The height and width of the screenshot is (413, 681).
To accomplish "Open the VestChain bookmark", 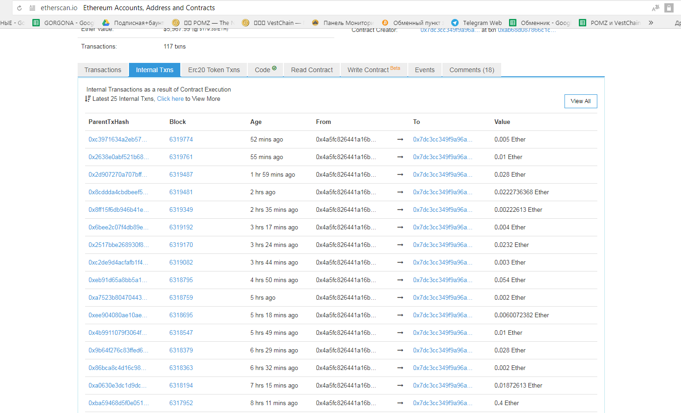I will 273,23.
